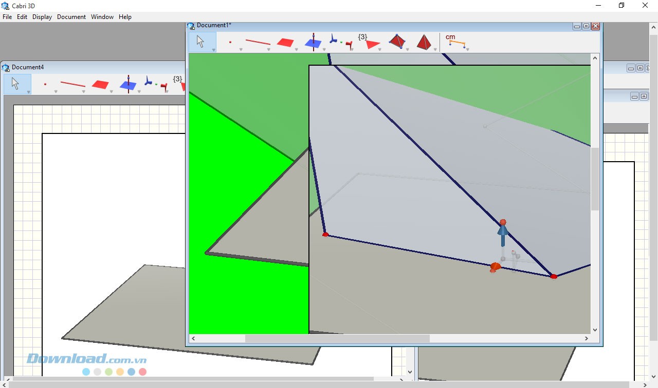
Task: Choose the Regular Polyhedron pyramid tool
Action: [x=424, y=42]
